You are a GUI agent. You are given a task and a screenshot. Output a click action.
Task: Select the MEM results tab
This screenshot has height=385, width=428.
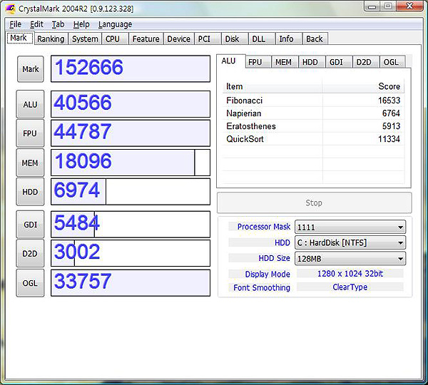285,62
